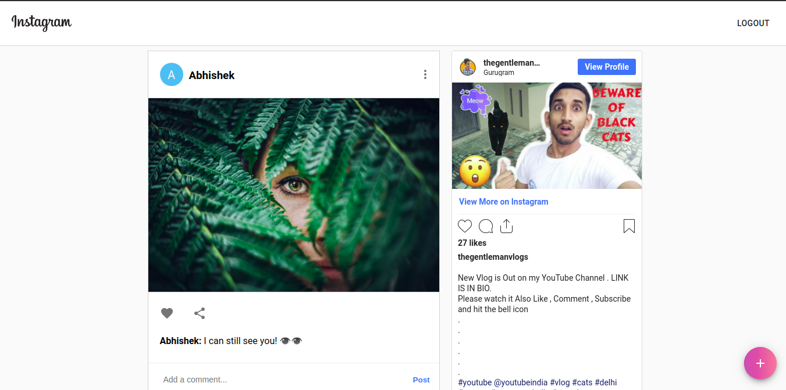This screenshot has height=390, width=786.
Task: Open the options menu on Abhishek's post
Action: [425, 74]
